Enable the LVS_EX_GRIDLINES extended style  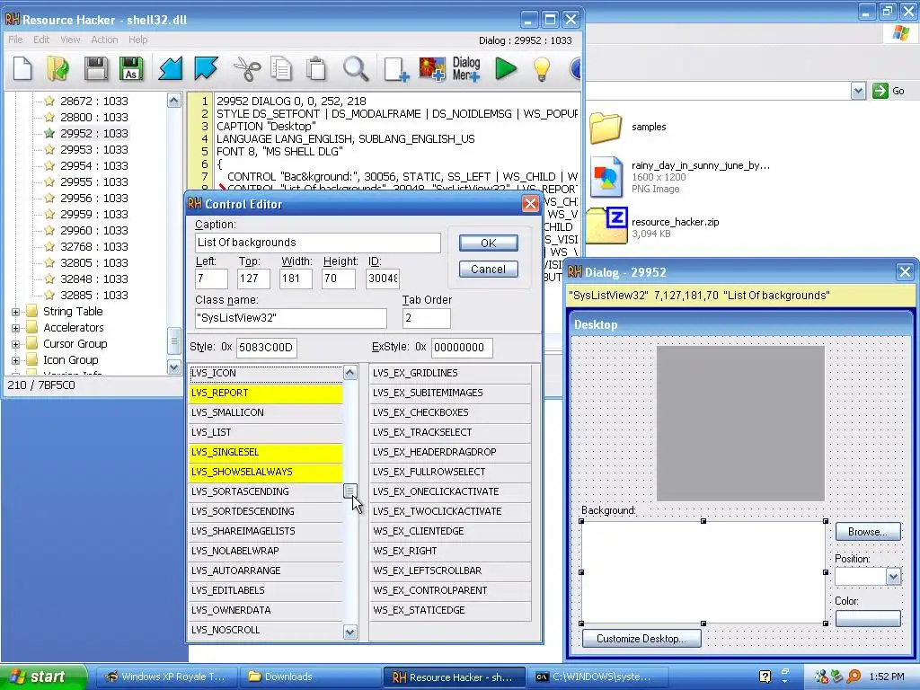pos(450,373)
